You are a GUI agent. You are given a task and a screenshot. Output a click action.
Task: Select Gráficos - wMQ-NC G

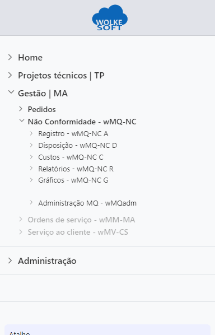[x=73, y=180]
